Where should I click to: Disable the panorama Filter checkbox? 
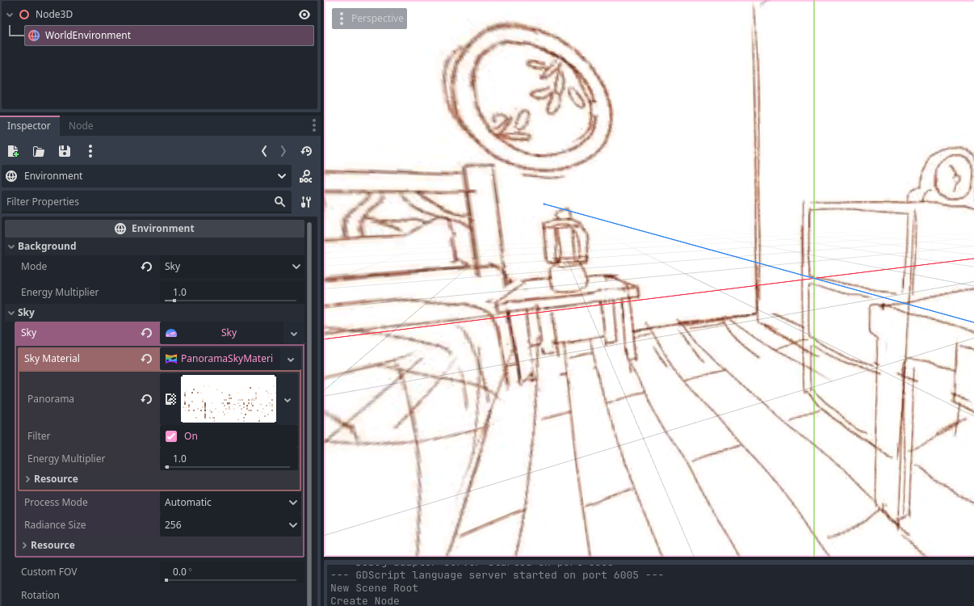(x=171, y=436)
